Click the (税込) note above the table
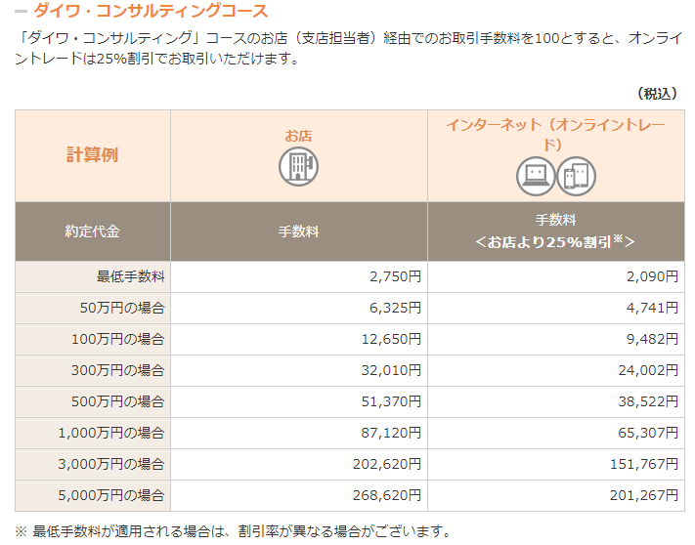Screen dimensions: 695x545 click(657, 94)
